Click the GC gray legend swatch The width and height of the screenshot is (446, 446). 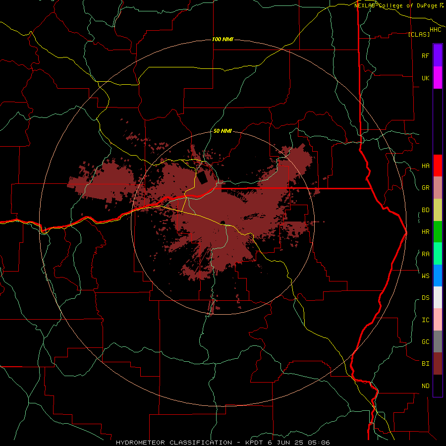click(x=438, y=341)
